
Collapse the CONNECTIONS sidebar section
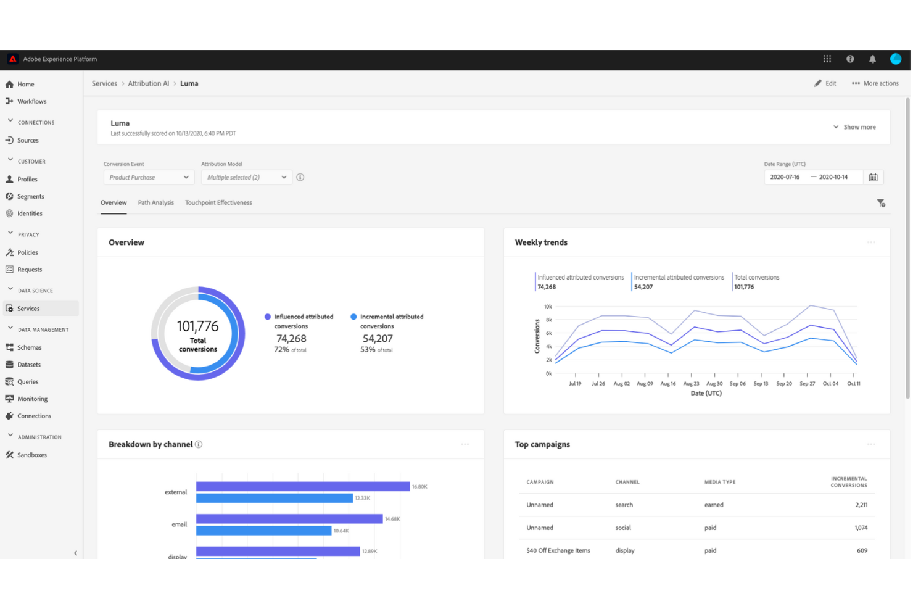coord(10,122)
